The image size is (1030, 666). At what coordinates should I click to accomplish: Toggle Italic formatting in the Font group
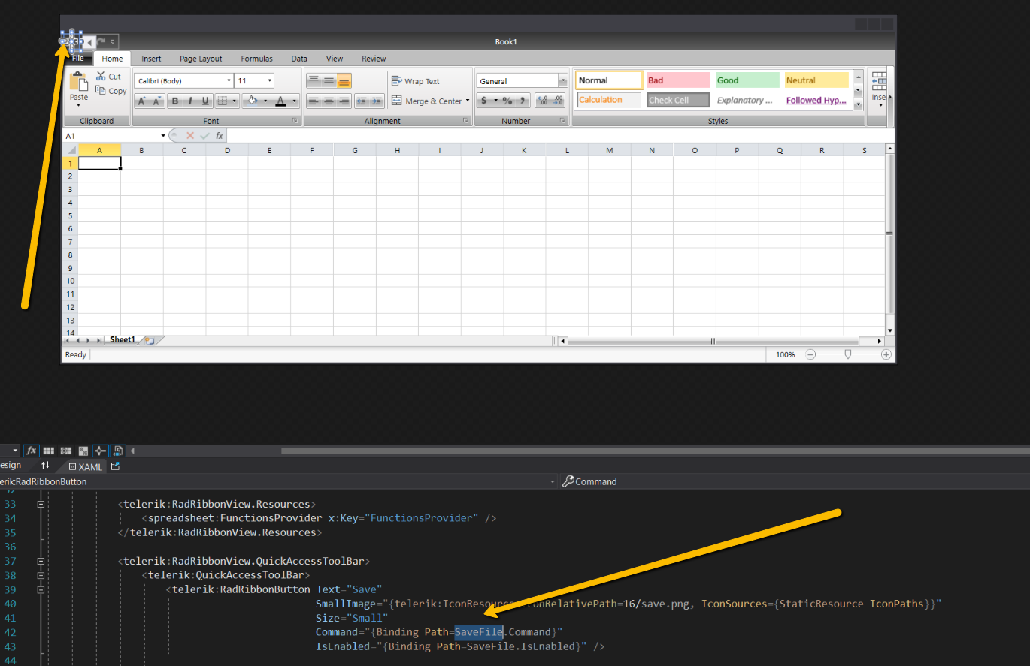pos(190,101)
